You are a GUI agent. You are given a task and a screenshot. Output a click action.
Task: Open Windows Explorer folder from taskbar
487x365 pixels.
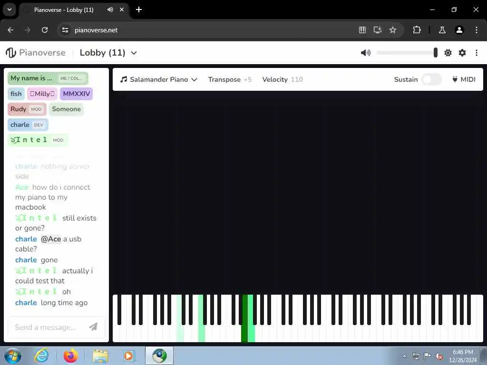100,356
